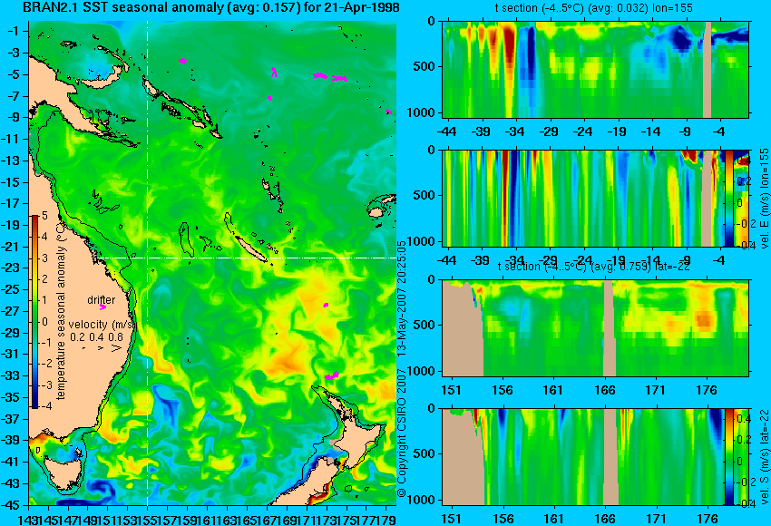This screenshot has height=526, width=771.
Task: Click the vel. E color bar scale
Action: pyautogui.click(x=728, y=198)
